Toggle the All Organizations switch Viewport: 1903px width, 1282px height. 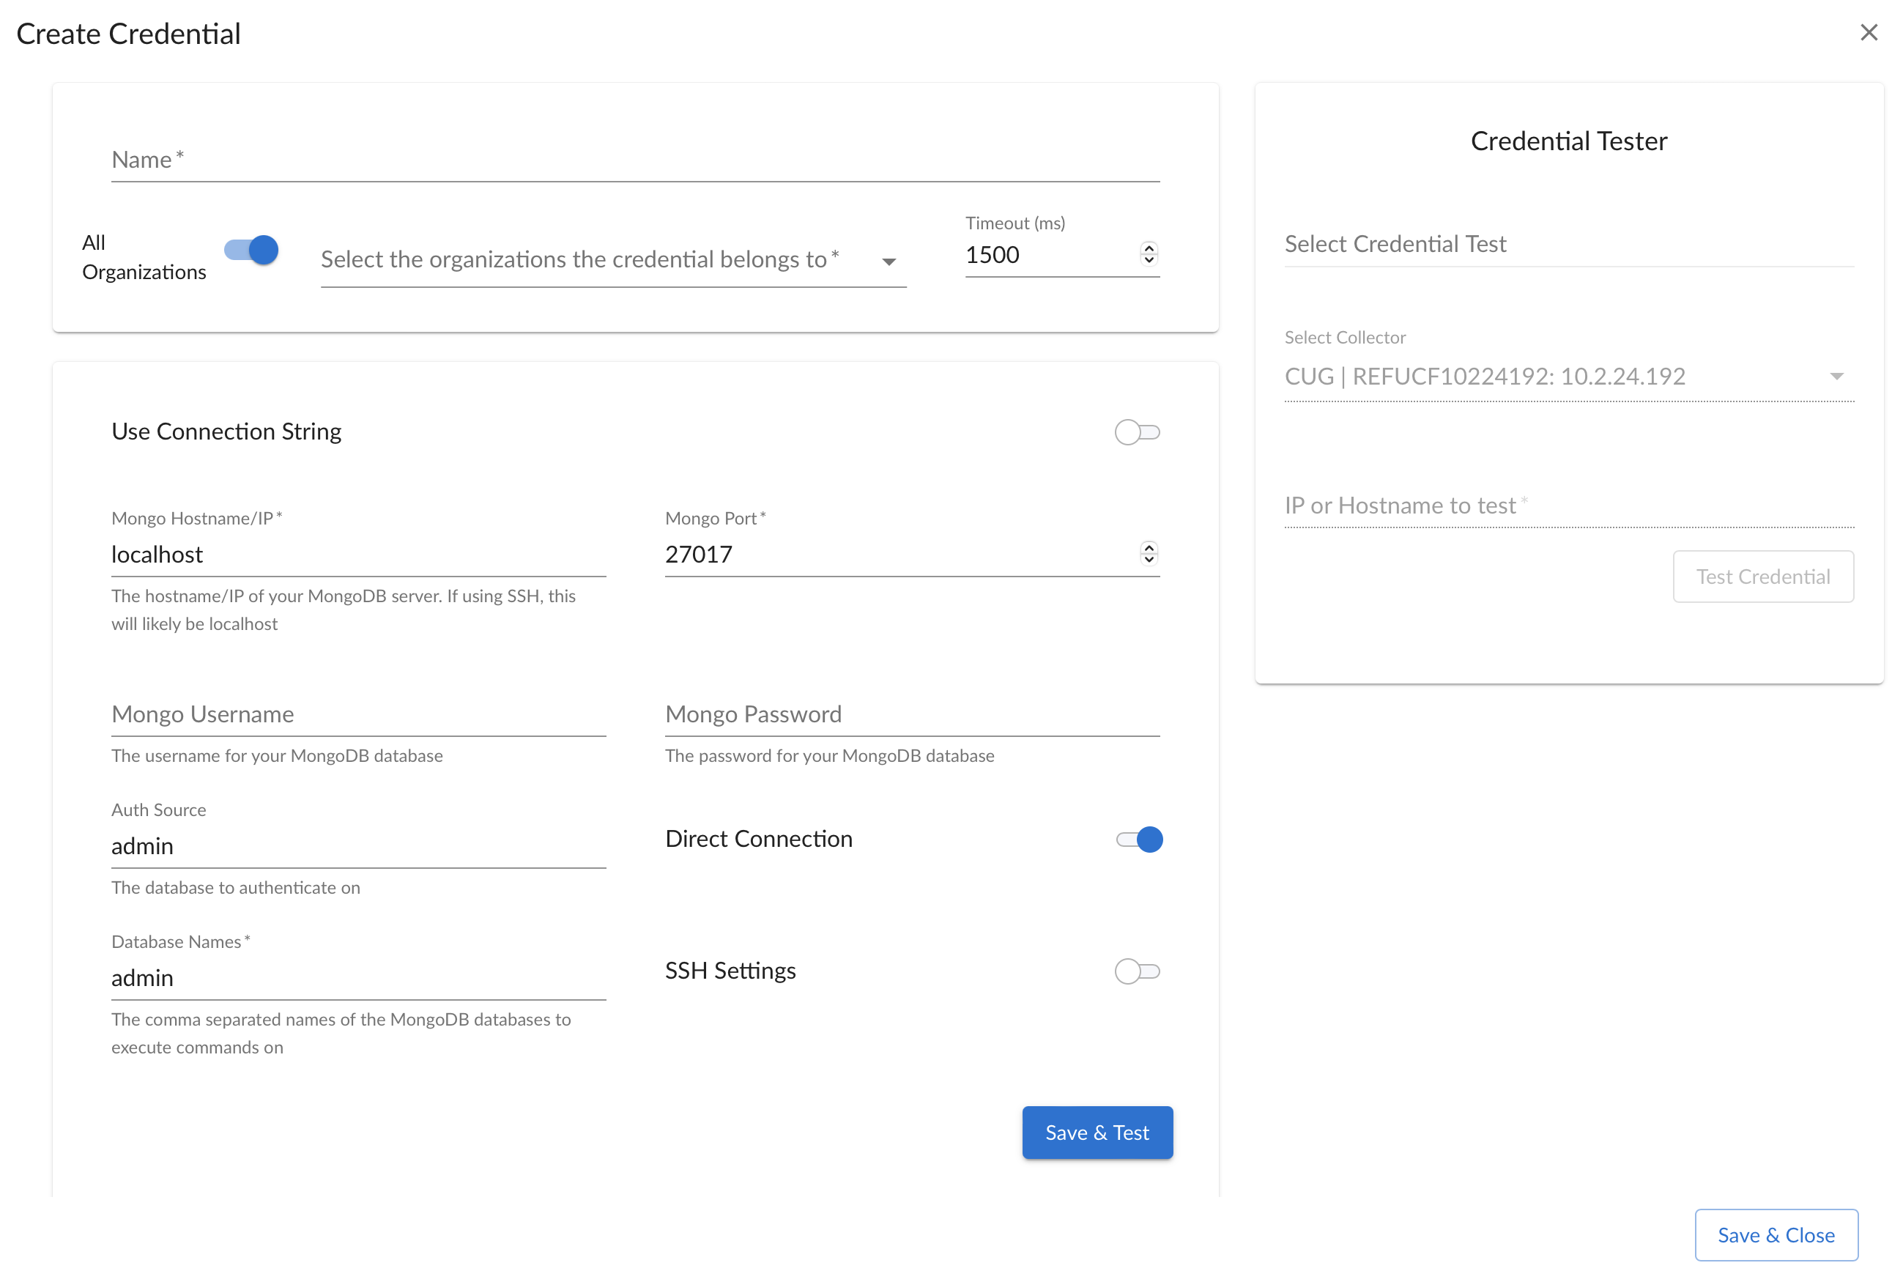[252, 251]
